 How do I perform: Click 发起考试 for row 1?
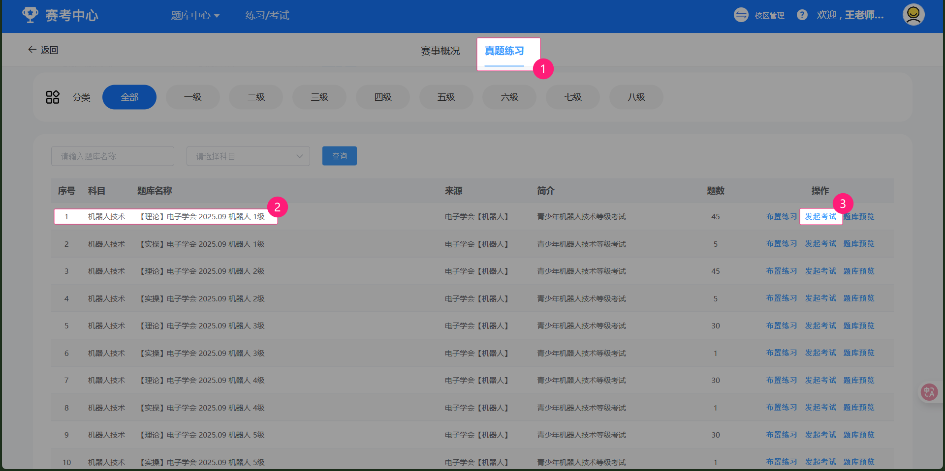click(820, 217)
